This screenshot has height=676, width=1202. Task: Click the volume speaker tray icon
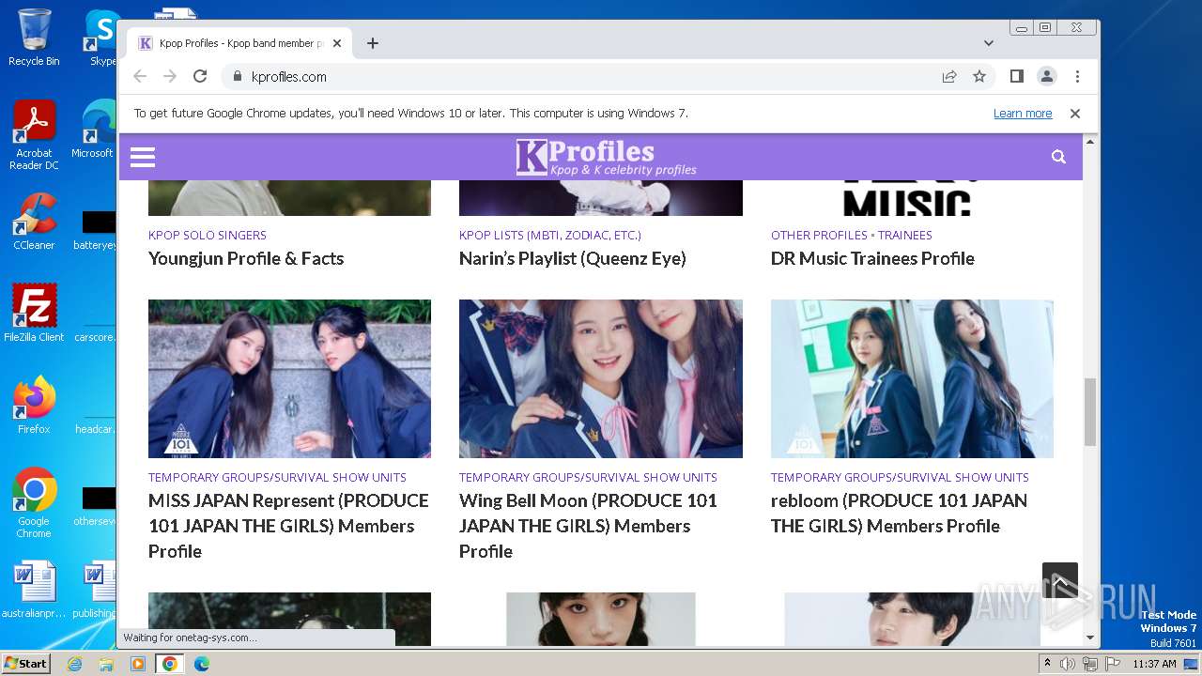click(x=1068, y=664)
